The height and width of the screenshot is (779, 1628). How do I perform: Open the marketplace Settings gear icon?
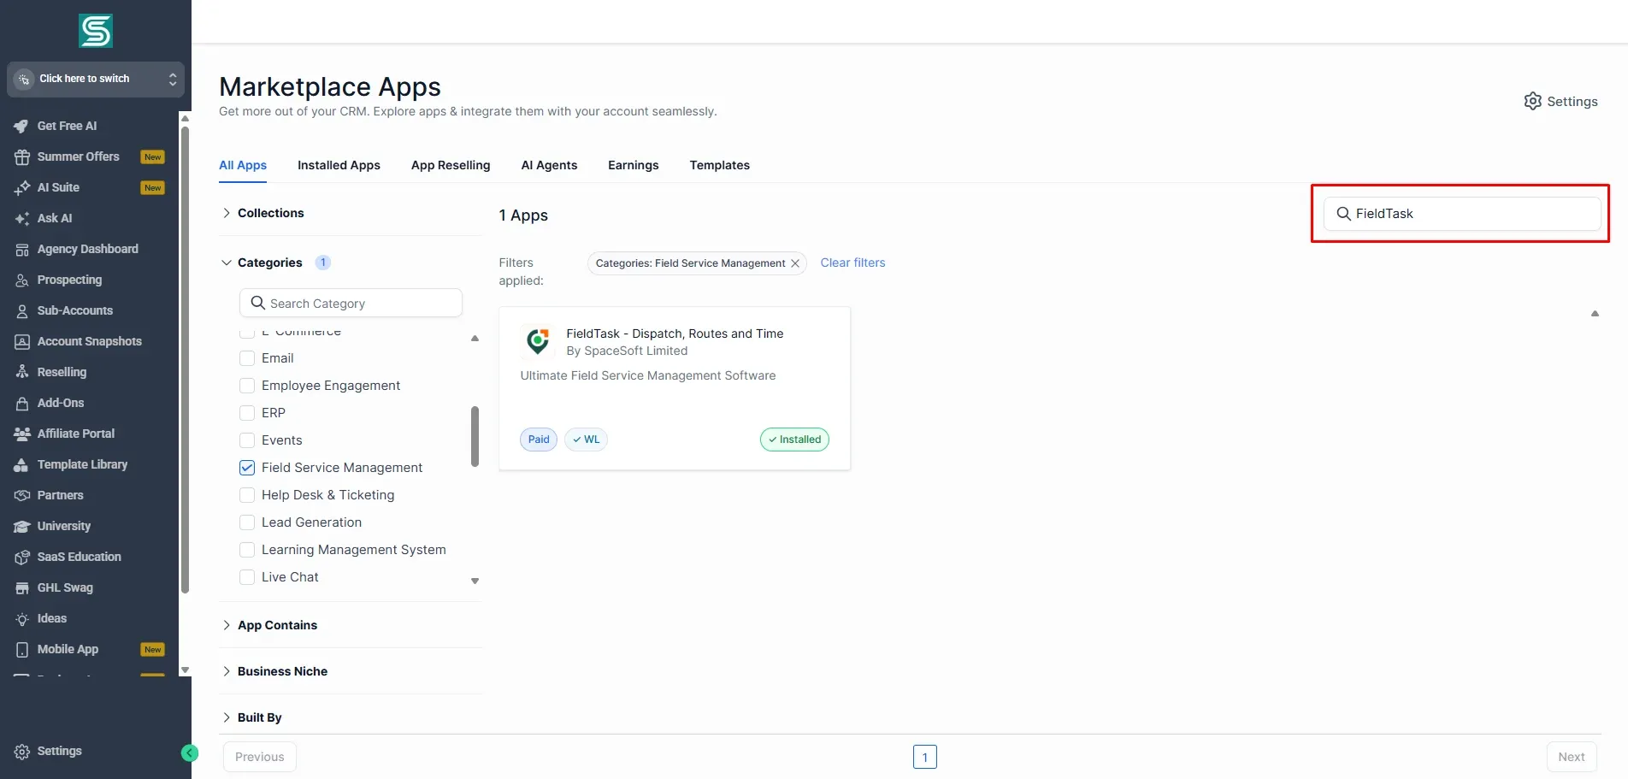[x=1533, y=101]
